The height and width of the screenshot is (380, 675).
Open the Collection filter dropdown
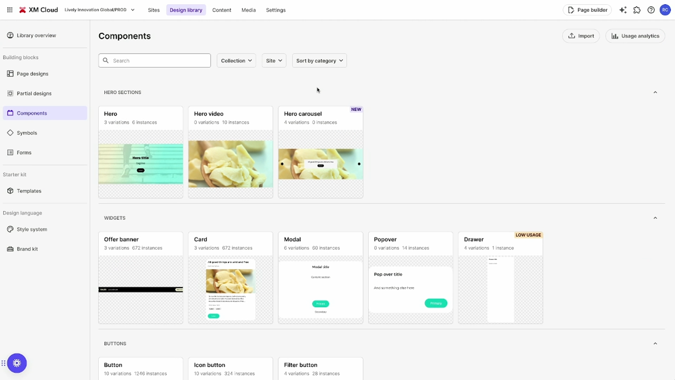coord(236,61)
